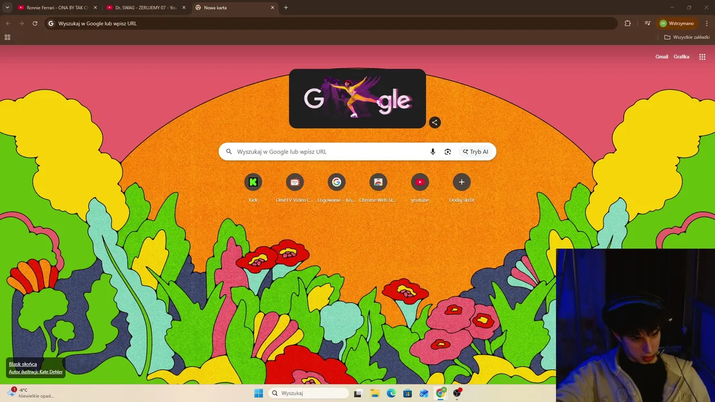The height and width of the screenshot is (402, 715).
Task: Click the Chrome address bar
Action: point(331,23)
